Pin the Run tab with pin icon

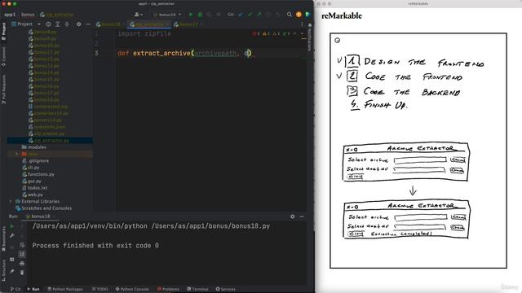(x=12, y=271)
